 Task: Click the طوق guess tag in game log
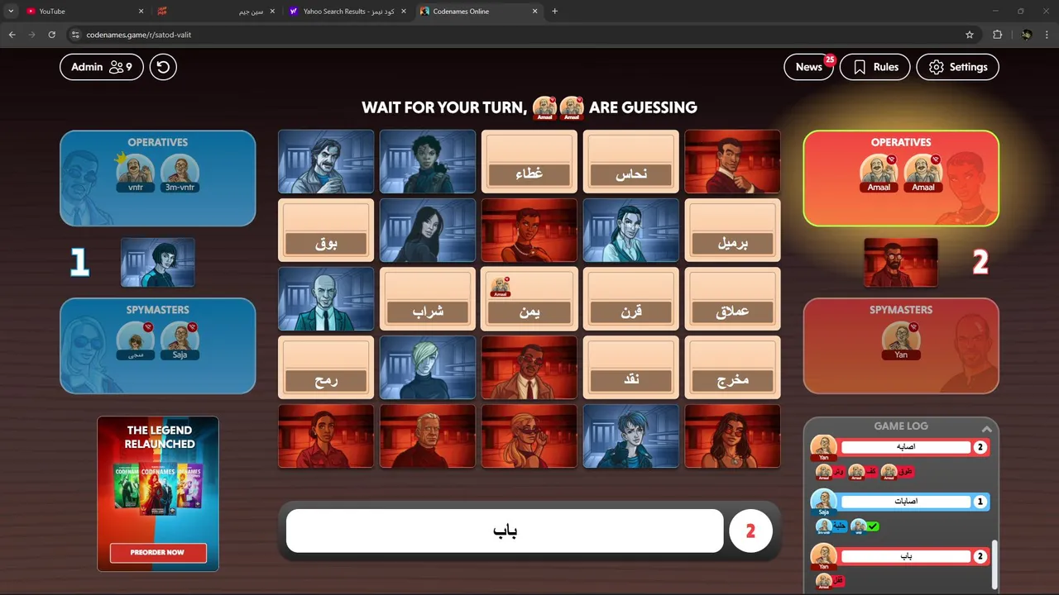coord(896,472)
